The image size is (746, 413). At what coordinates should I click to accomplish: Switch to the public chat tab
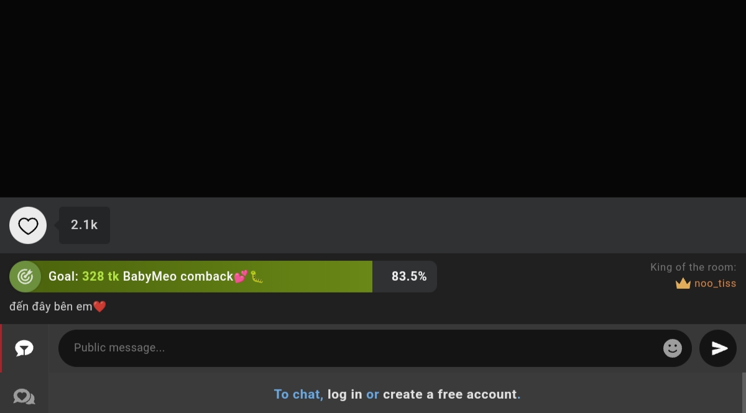coord(24,348)
